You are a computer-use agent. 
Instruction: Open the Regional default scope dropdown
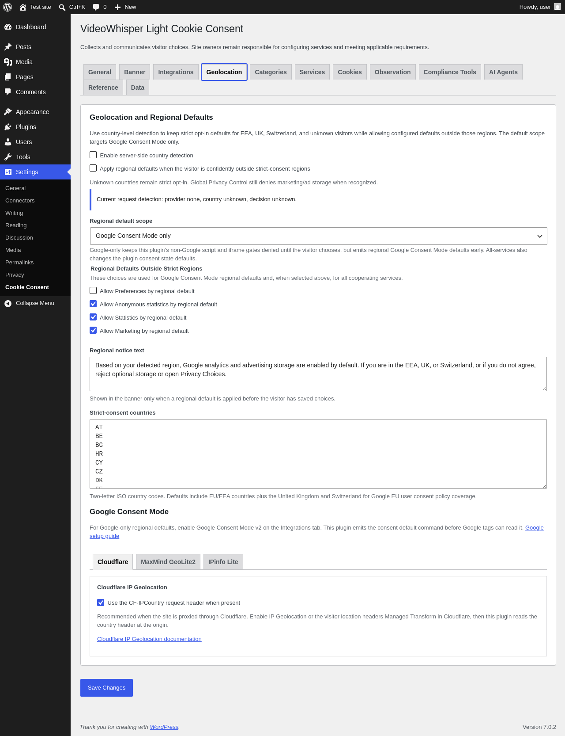(318, 236)
